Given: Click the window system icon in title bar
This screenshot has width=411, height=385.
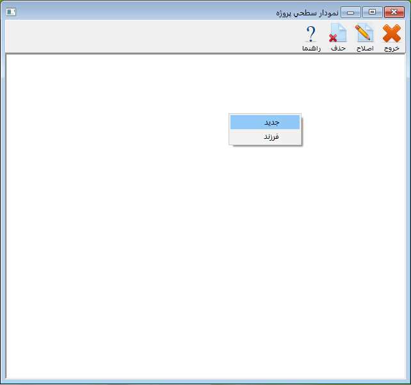Looking at the screenshot, I should 11,12.
